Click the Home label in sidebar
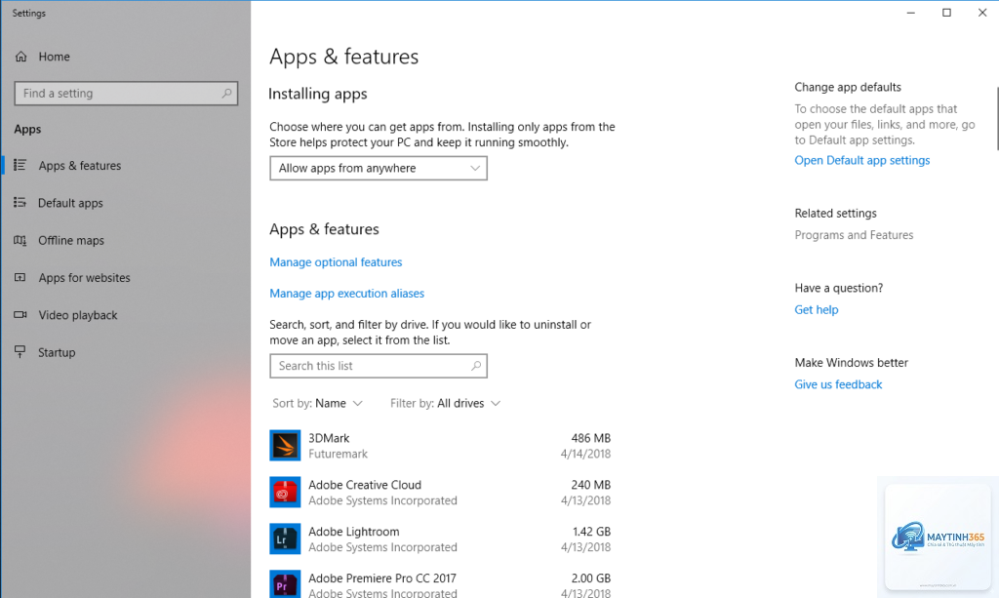This screenshot has width=999, height=598. pyautogui.click(x=55, y=57)
